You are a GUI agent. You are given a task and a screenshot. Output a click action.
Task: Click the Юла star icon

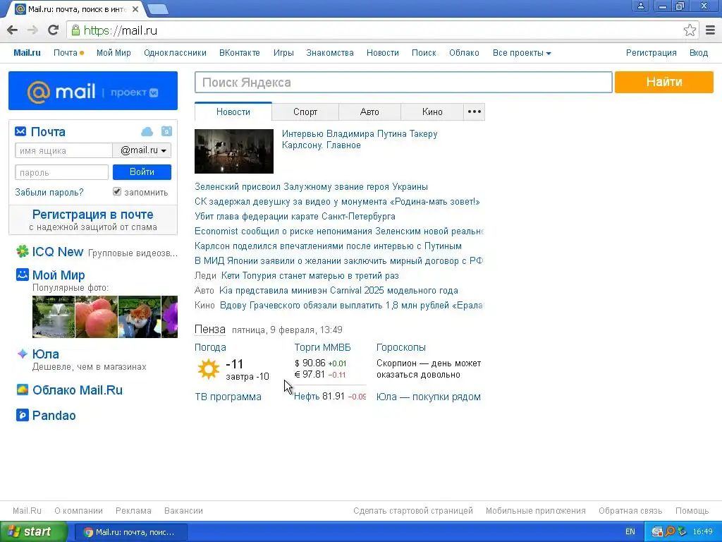22,354
